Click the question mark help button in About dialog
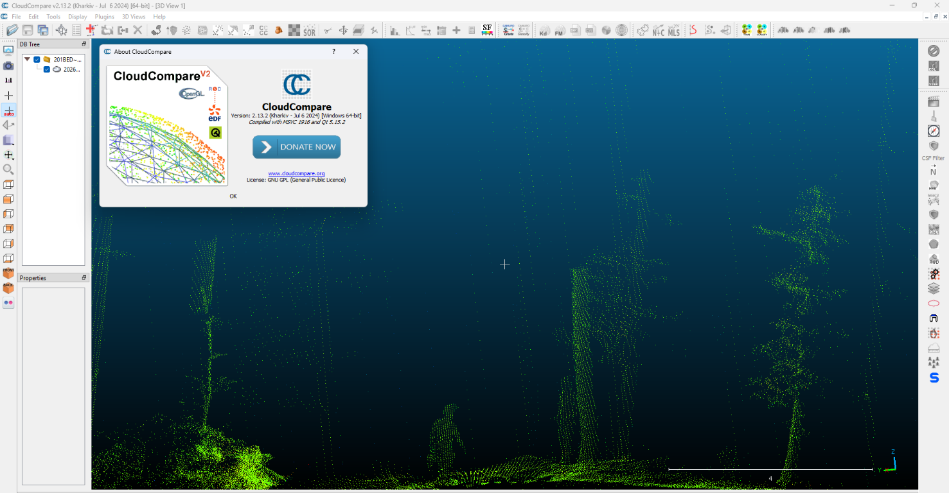 pyautogui.click(x=333, y=52)
